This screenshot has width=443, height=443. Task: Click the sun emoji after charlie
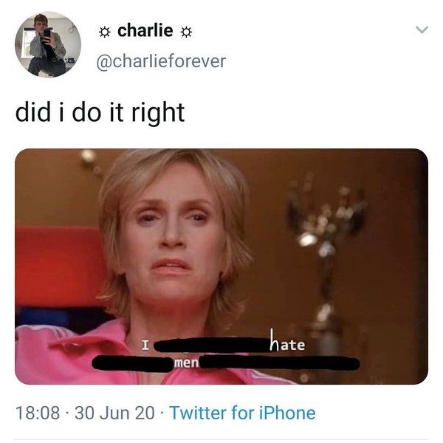tap(186, 32)
